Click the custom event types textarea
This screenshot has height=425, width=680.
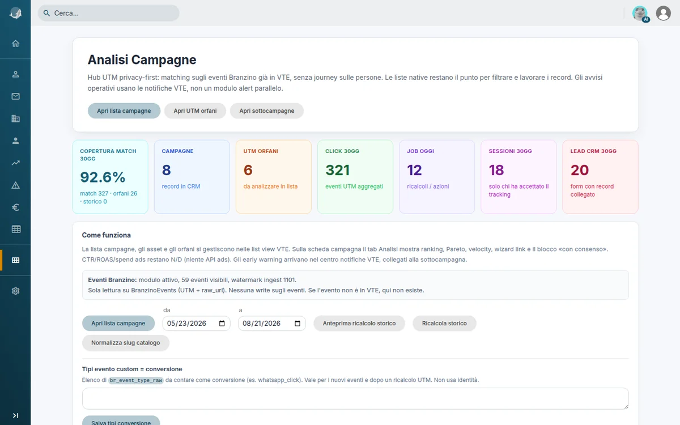[x=355, y=398]
